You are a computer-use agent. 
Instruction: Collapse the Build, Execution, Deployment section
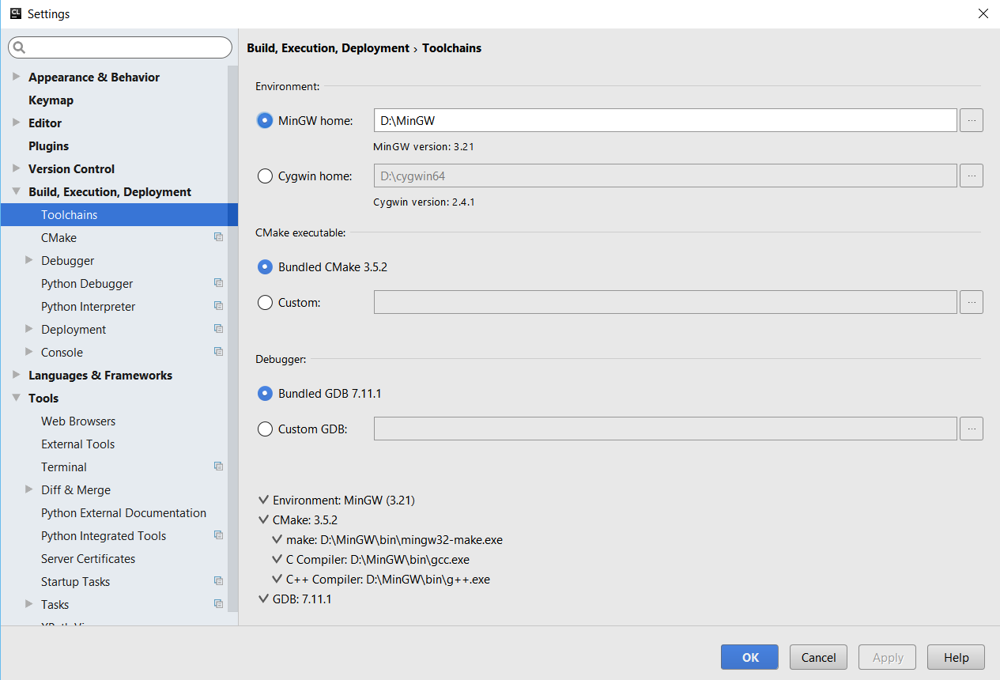[17, 191]
